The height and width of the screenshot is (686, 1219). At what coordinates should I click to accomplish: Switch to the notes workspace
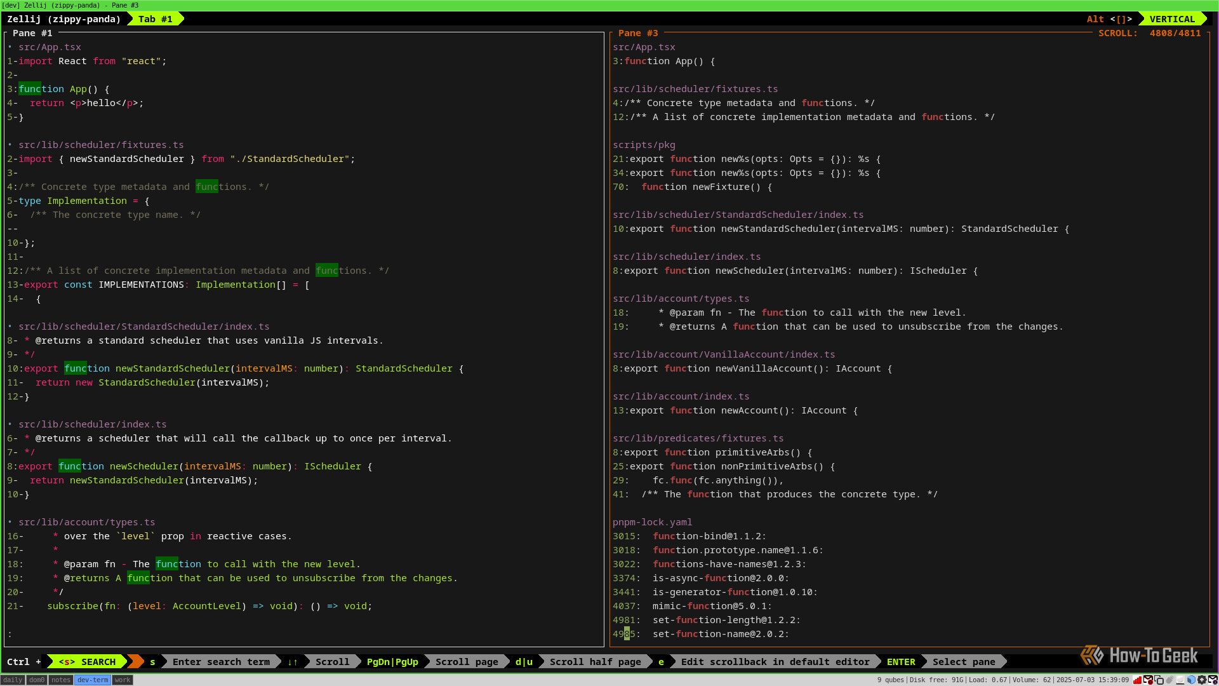[x=61, y=680]
